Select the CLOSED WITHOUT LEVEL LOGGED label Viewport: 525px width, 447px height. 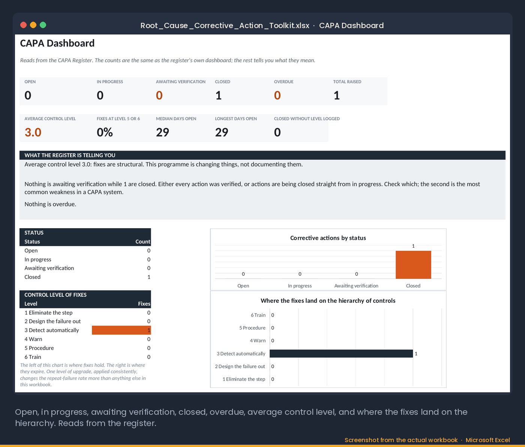[307, 119]
